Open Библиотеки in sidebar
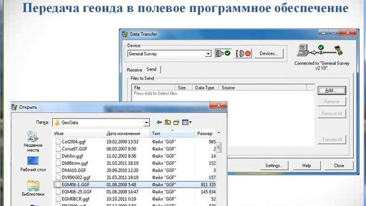Image resolution: width=366 pixels, height=206 pixels. coord(33,188)
